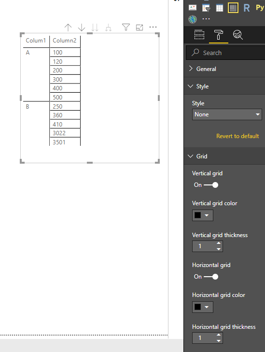Click the cell with value 100
Image resolution: width=265 pixels, height=352 pixels.
coord(65,52)
